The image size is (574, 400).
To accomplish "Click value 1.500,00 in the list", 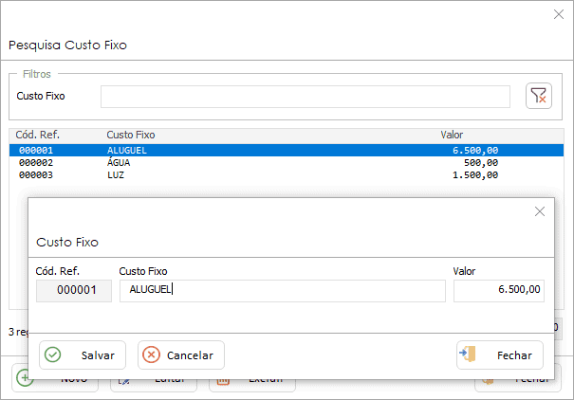I will [x=475, y=175].
